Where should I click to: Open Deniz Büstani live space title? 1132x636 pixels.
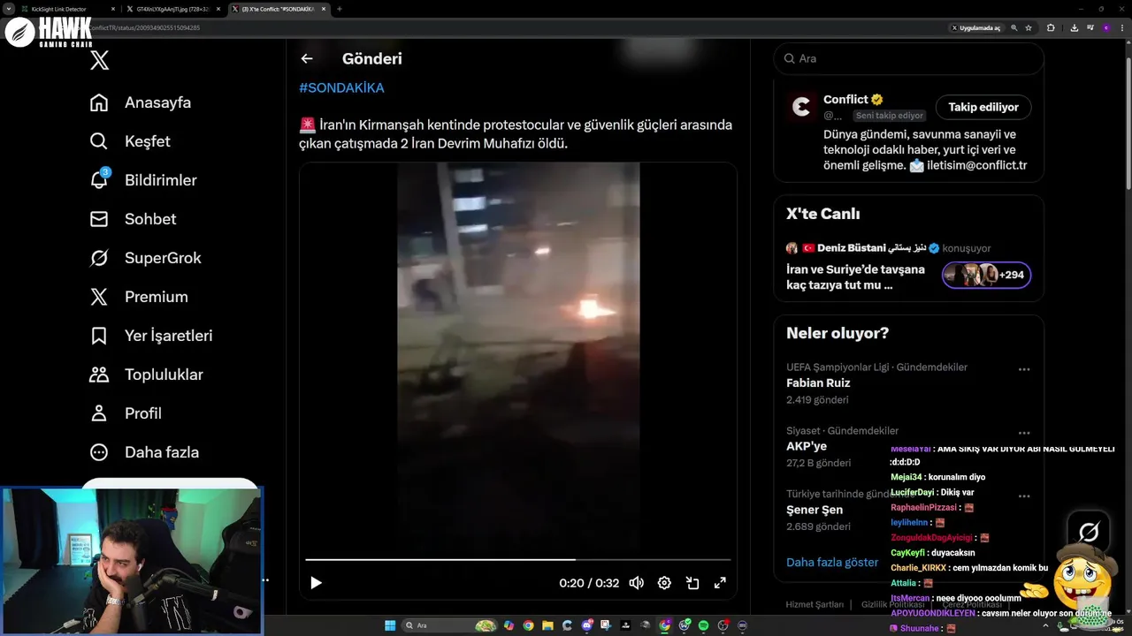tap(855, 276)
